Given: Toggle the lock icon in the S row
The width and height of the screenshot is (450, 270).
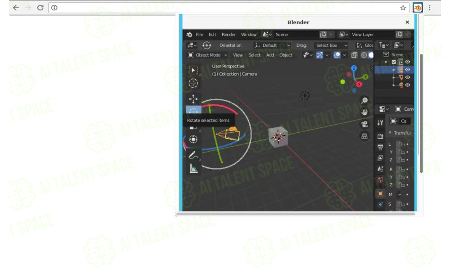Looking at the screenshot, I should coord(402,204).
